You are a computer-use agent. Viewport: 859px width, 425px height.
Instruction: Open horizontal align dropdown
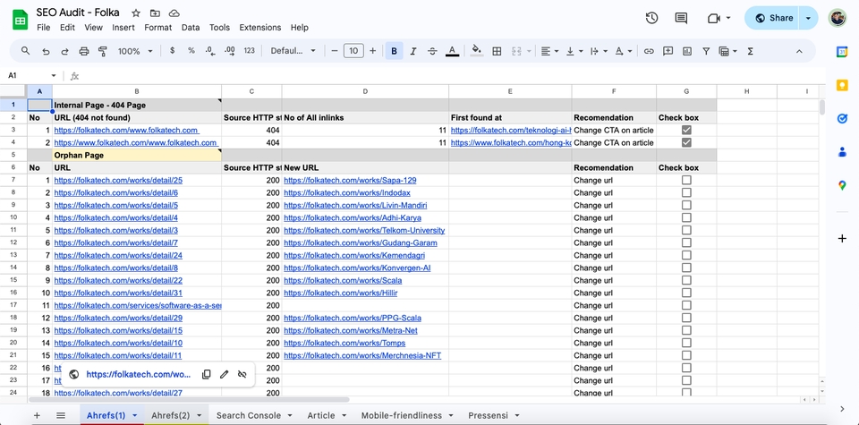point(549,51)
